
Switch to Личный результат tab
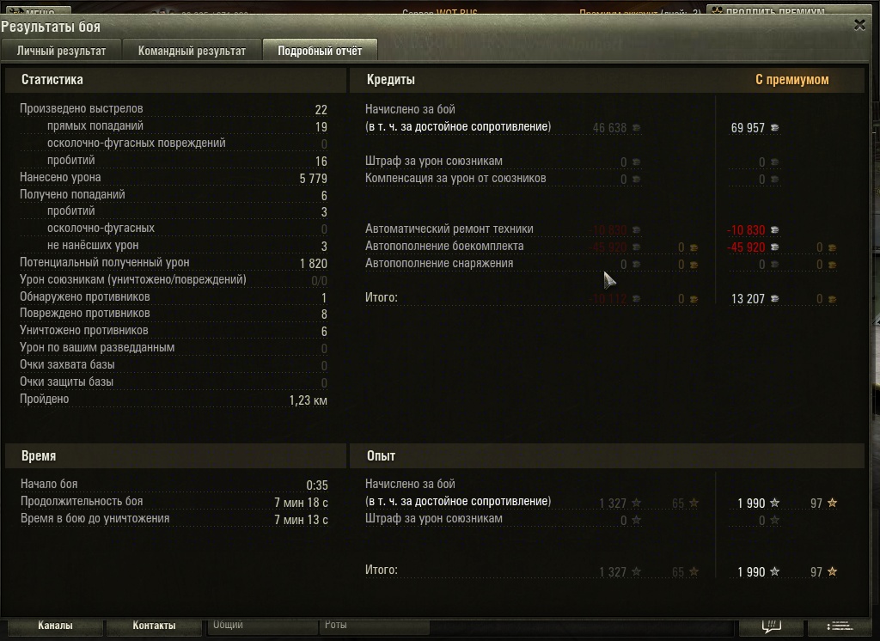61,51
